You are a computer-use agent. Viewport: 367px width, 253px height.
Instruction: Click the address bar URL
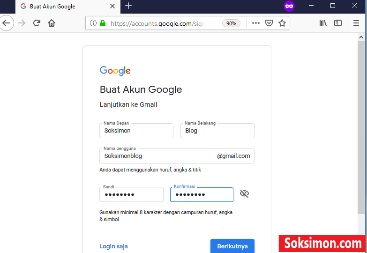click(x=158, y=23)
